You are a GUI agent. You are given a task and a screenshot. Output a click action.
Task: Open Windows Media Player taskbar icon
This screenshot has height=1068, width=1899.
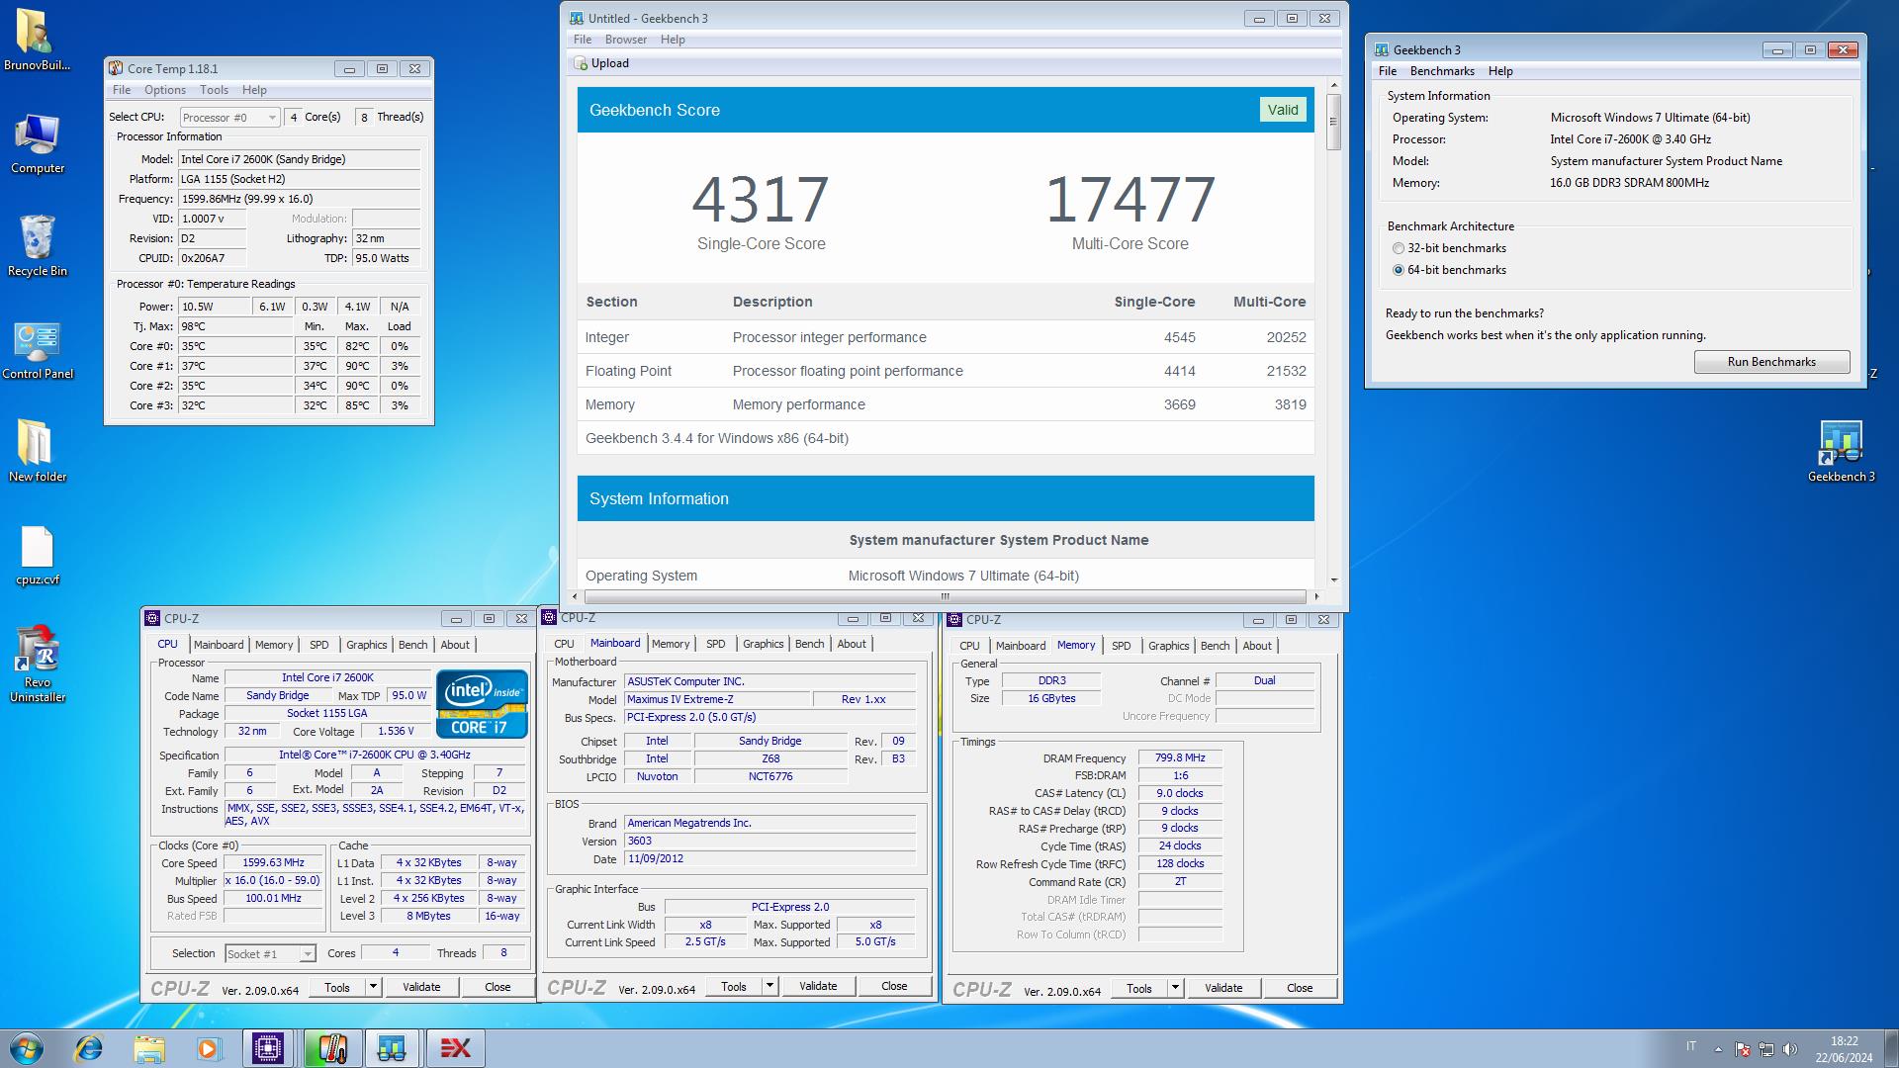point(209,1048)
